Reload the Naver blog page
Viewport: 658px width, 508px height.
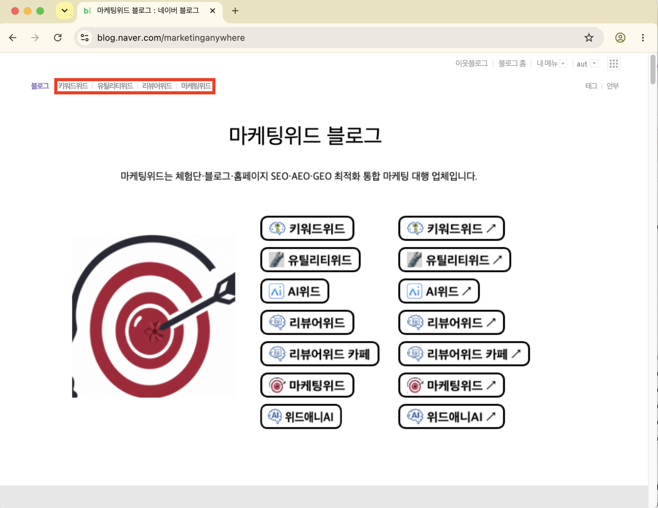pyautogui.click(x=58, y=38)
